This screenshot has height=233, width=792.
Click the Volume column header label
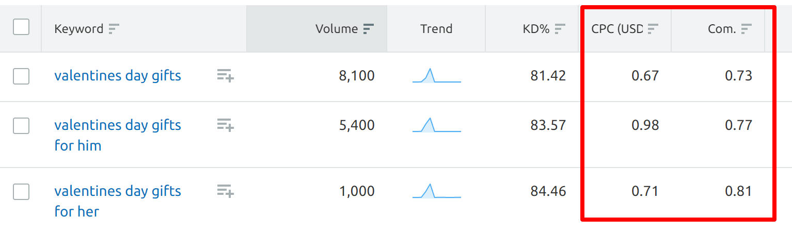coord(337,29)
